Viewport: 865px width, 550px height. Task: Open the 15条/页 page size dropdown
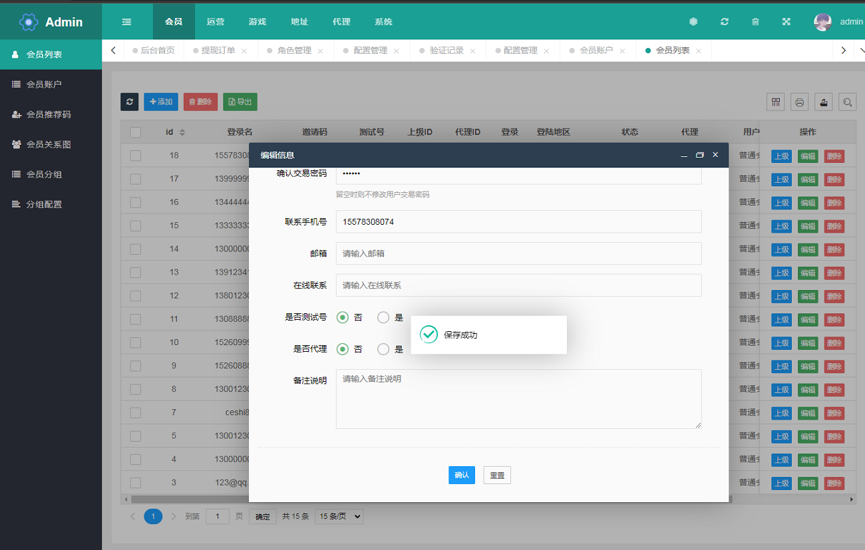coord(339,516)
